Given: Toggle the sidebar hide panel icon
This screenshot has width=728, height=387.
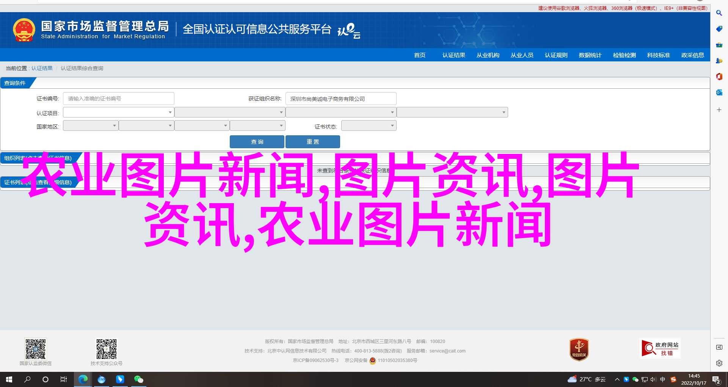Looking at the screenshot, I should coord(719,347).
